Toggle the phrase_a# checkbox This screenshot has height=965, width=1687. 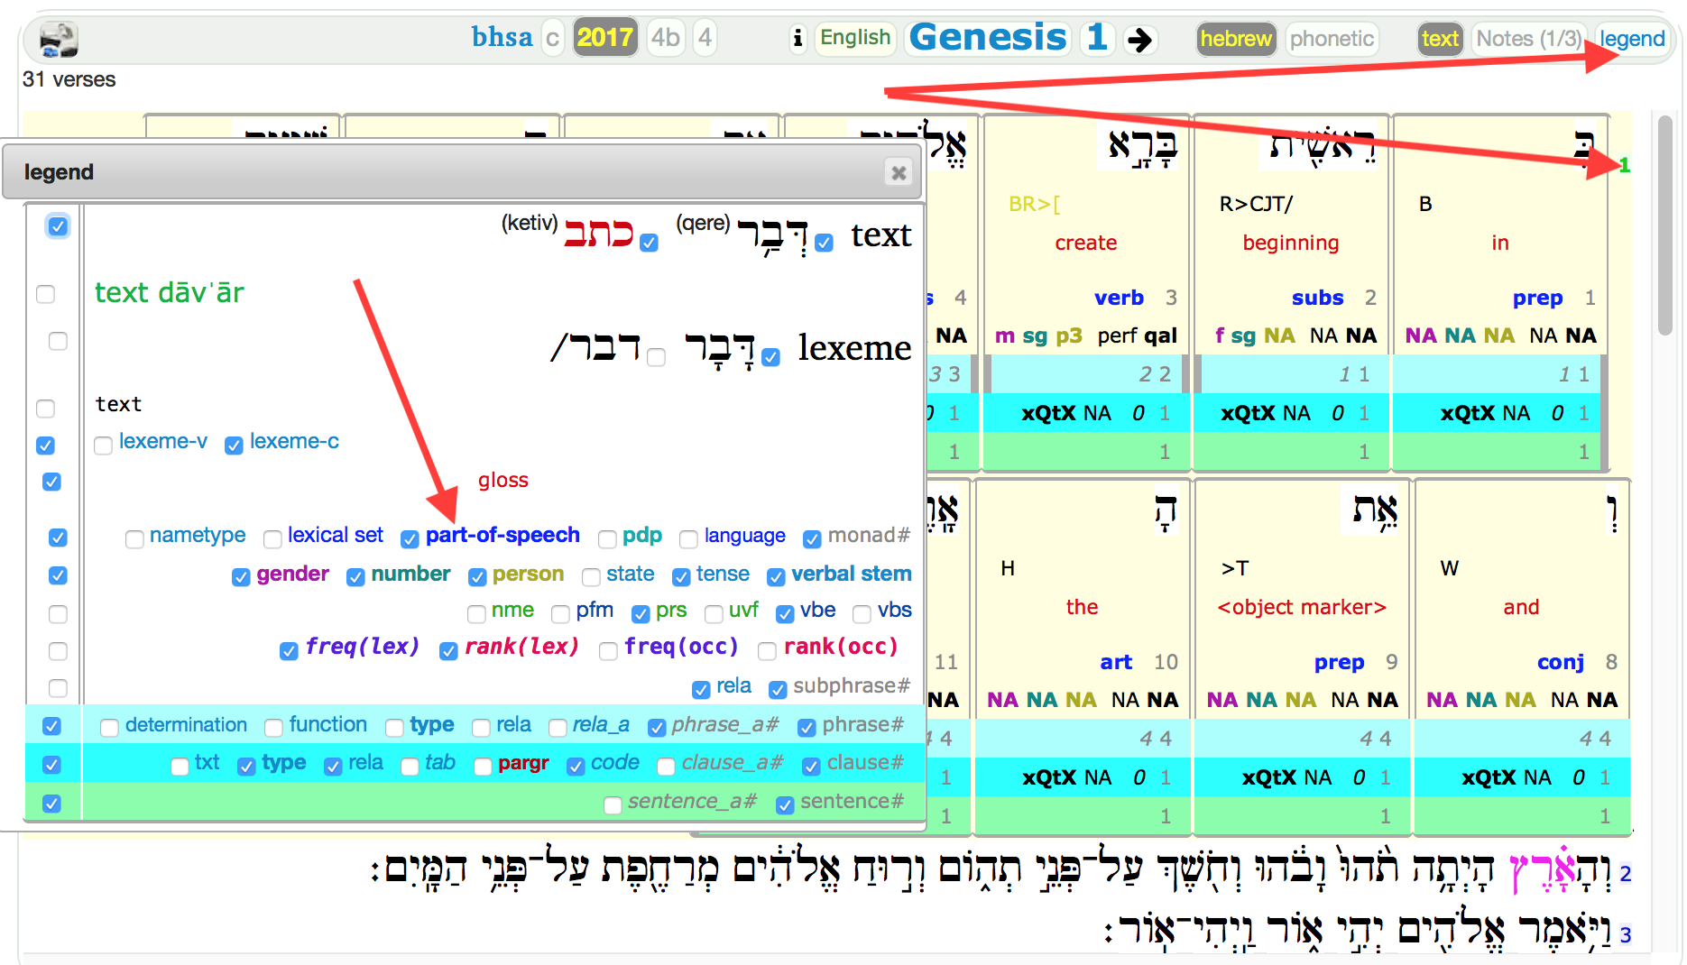click(657, 728)
